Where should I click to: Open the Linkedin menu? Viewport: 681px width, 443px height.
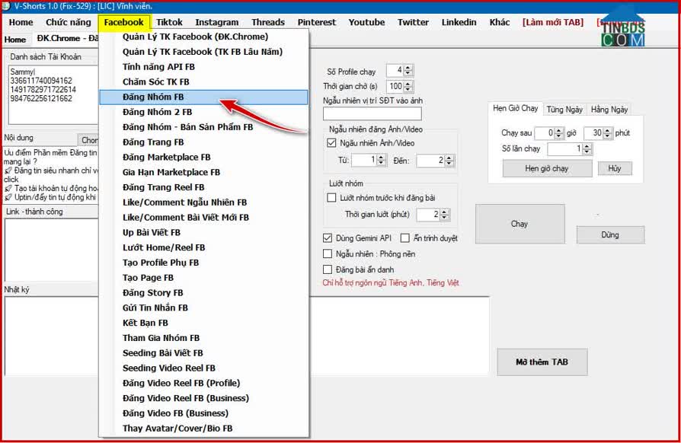pos(459,22)
